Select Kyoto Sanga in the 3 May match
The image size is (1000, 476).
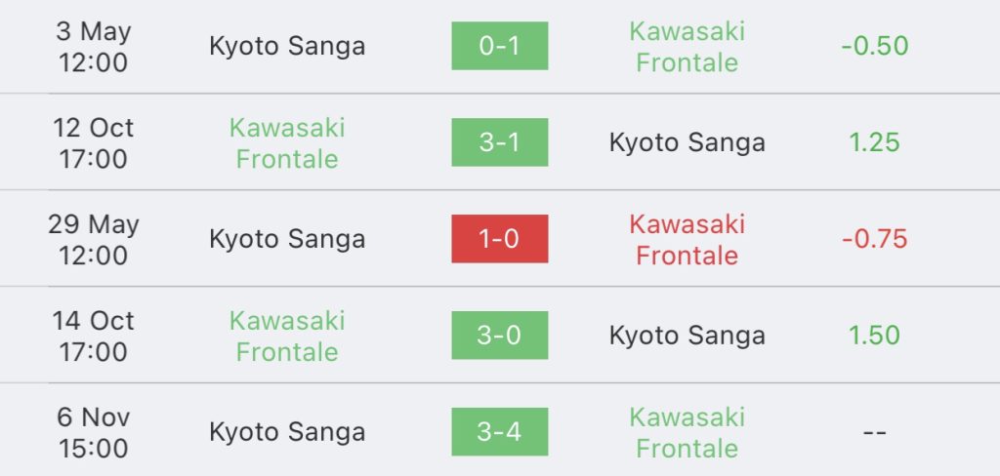(x=287, y=47)
